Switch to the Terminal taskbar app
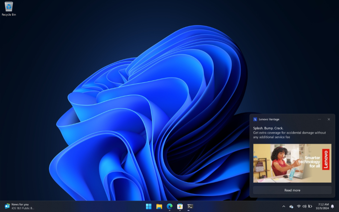339x212 pixels. 190,206
